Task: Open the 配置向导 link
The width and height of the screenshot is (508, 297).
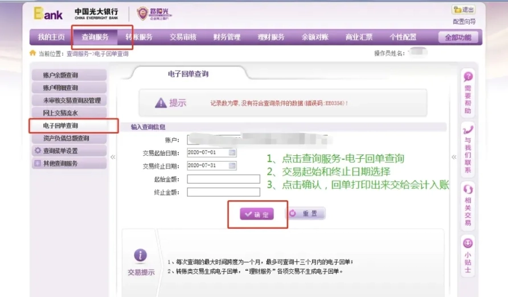Action: (464, 22)
